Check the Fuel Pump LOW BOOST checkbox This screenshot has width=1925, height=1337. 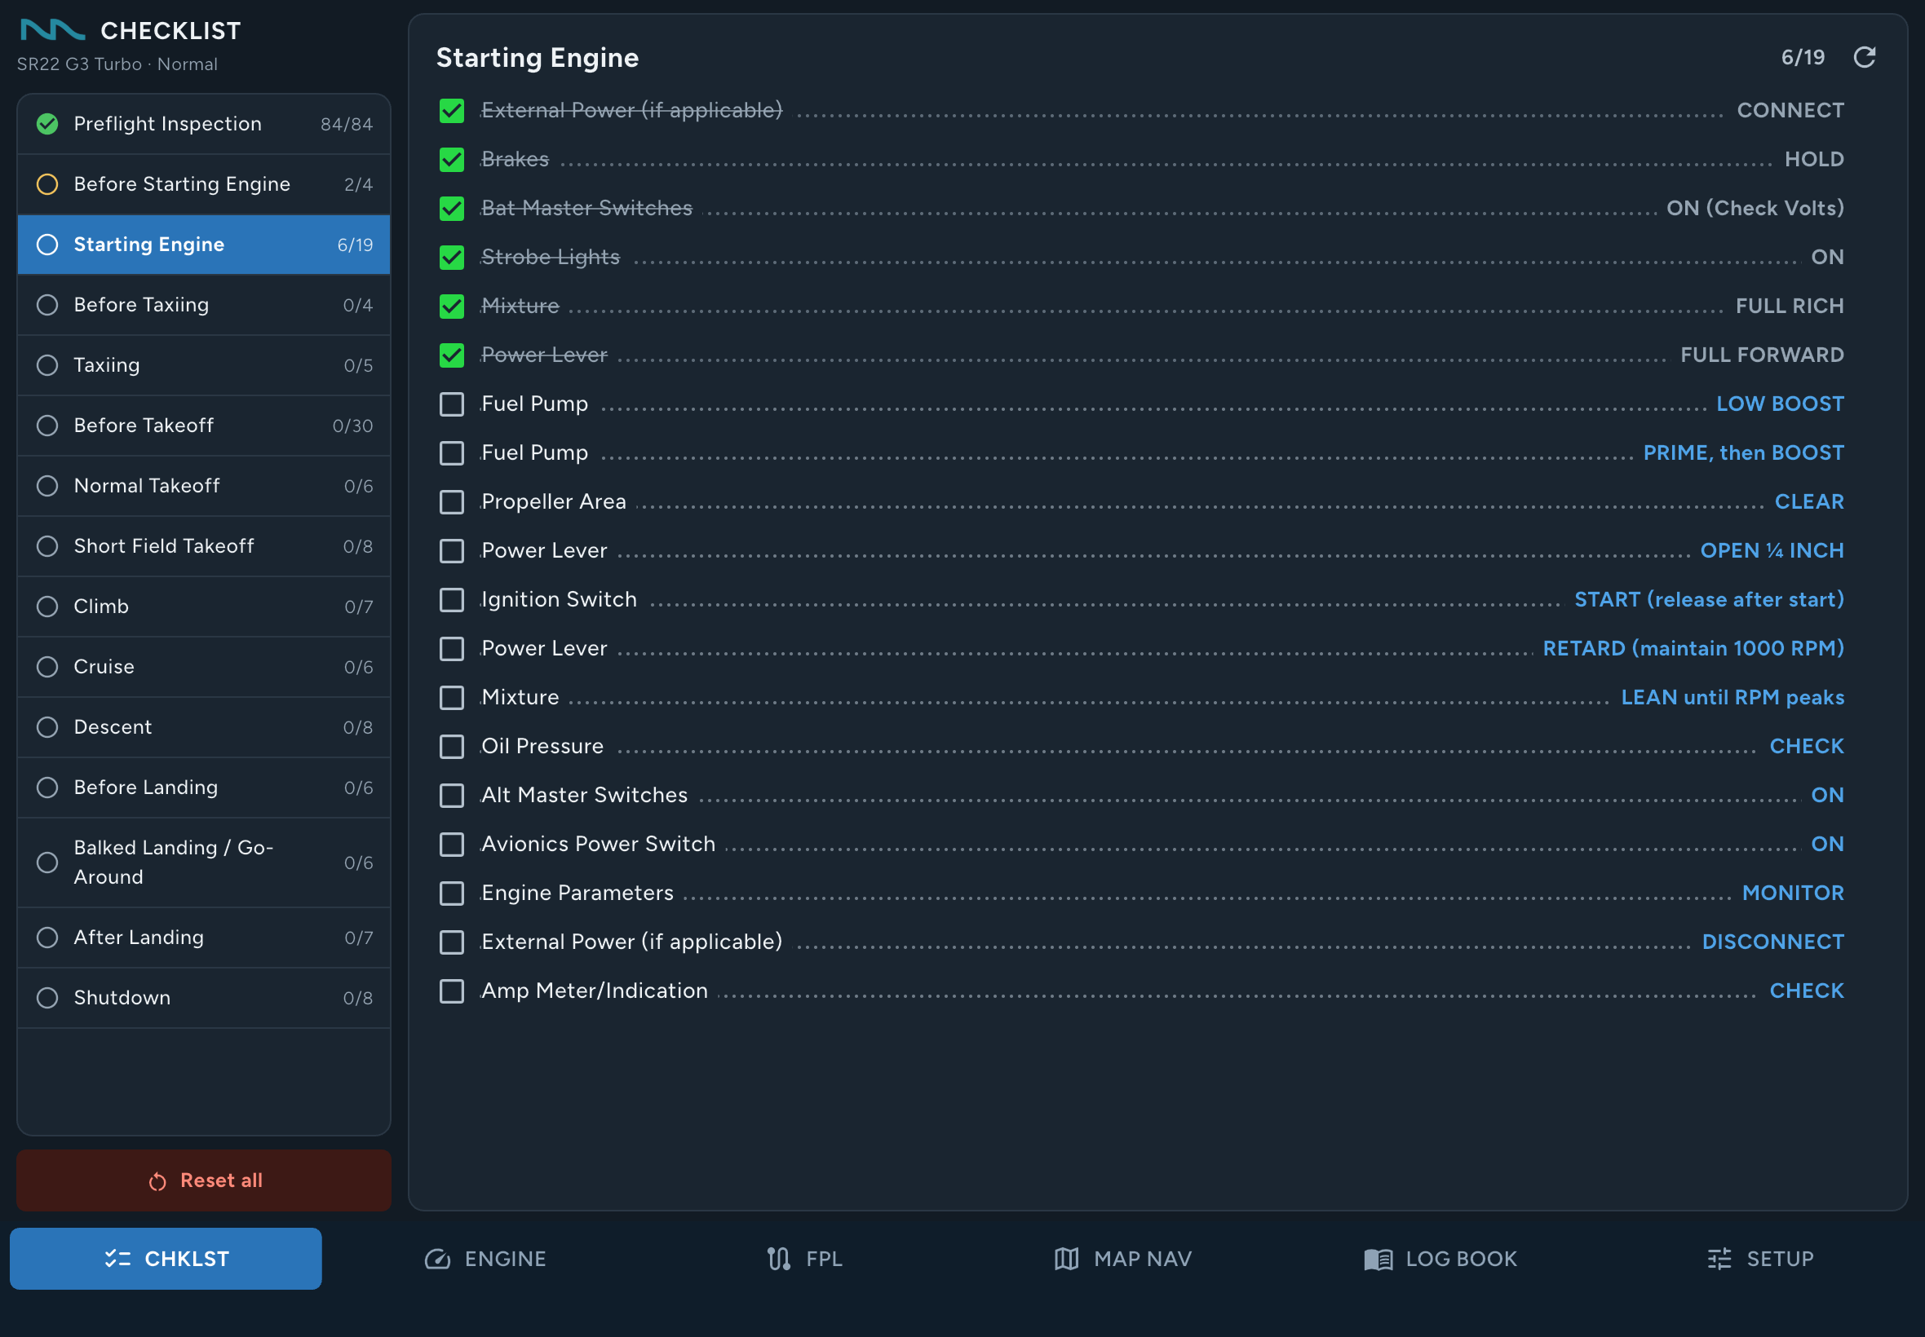(x=452, y=404)
